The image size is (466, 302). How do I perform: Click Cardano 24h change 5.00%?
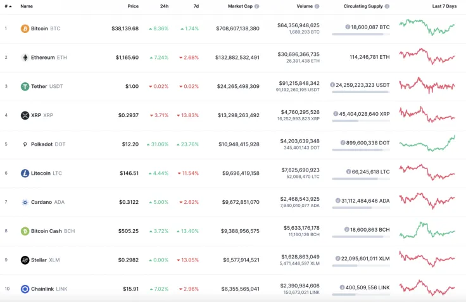[x=159, y=202]
